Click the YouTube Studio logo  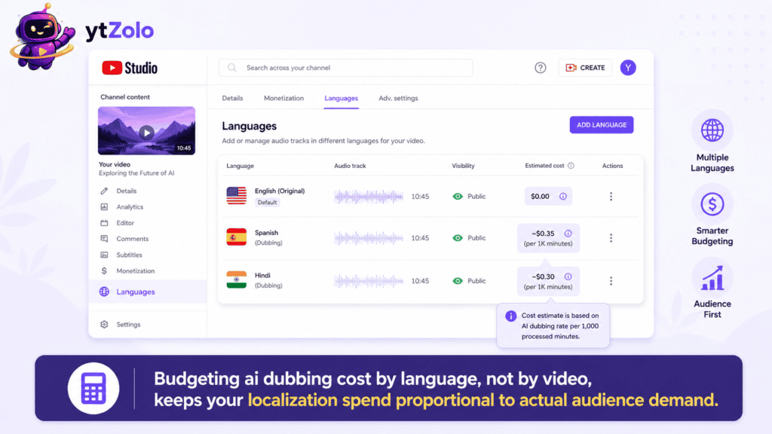(130, 68)
